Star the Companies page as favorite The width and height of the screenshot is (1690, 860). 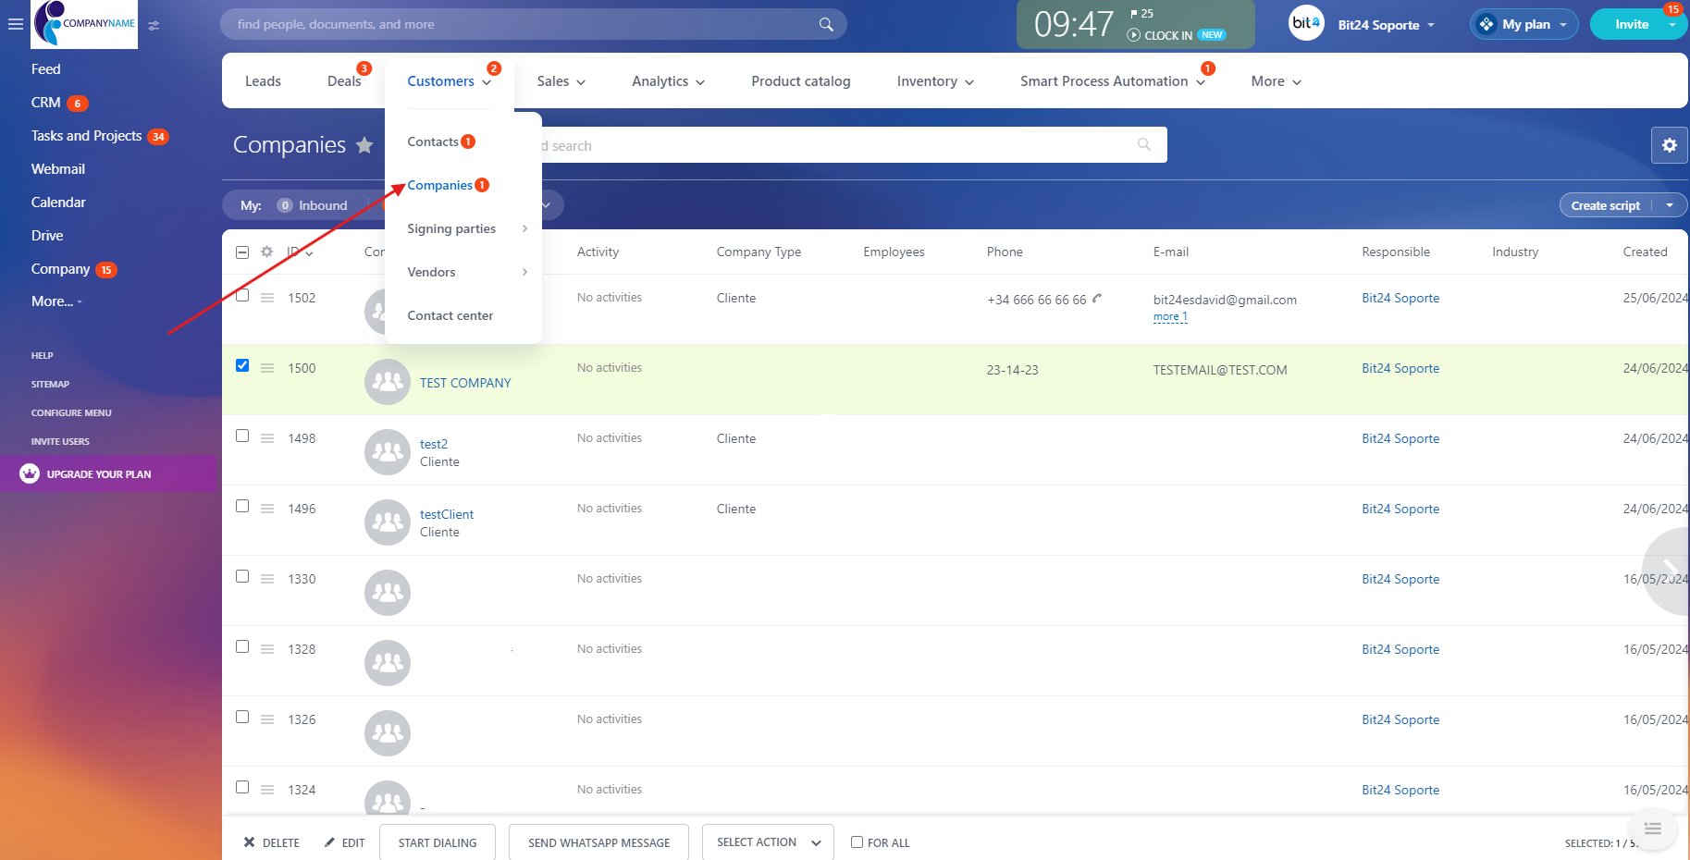364,145
